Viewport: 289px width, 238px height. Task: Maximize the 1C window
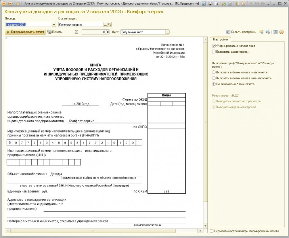point(280,4)
